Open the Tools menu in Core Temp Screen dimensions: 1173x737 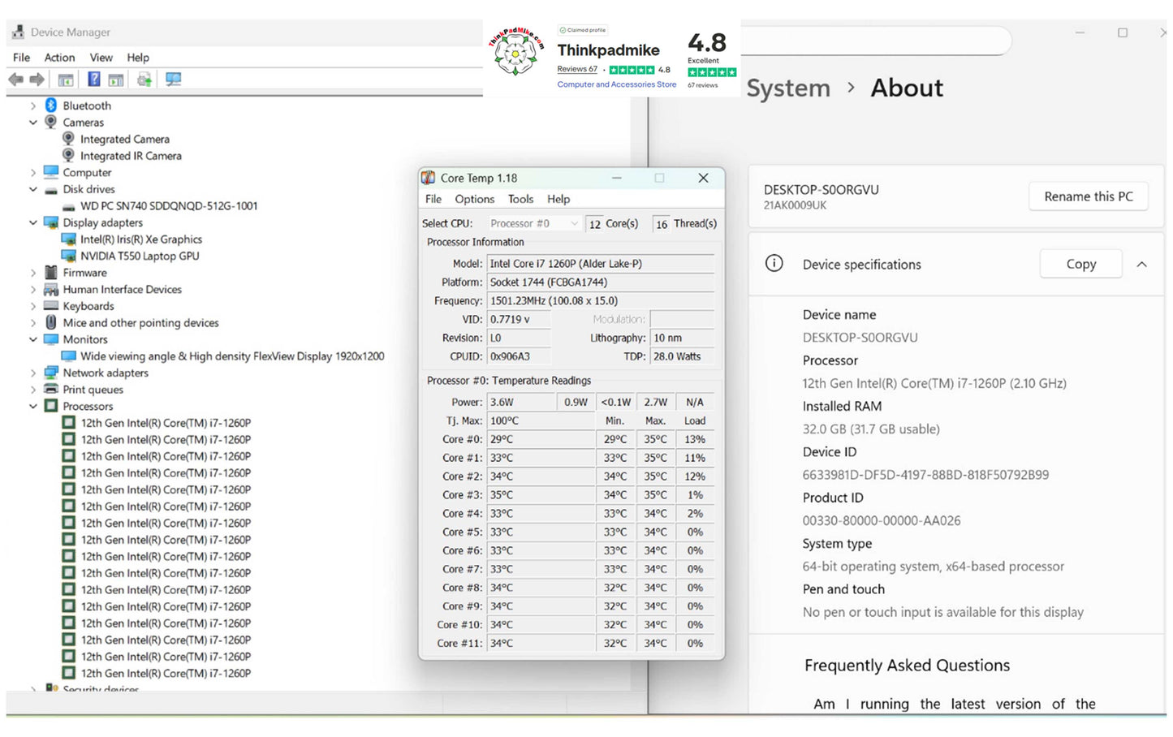tap(520, 200)
